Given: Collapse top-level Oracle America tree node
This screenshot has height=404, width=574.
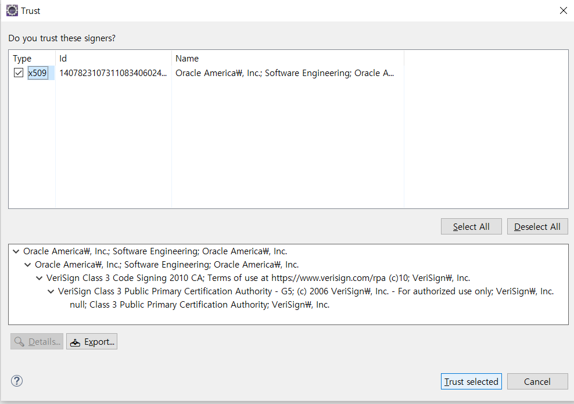Looking at the screenshot, I should click(16, 251).
